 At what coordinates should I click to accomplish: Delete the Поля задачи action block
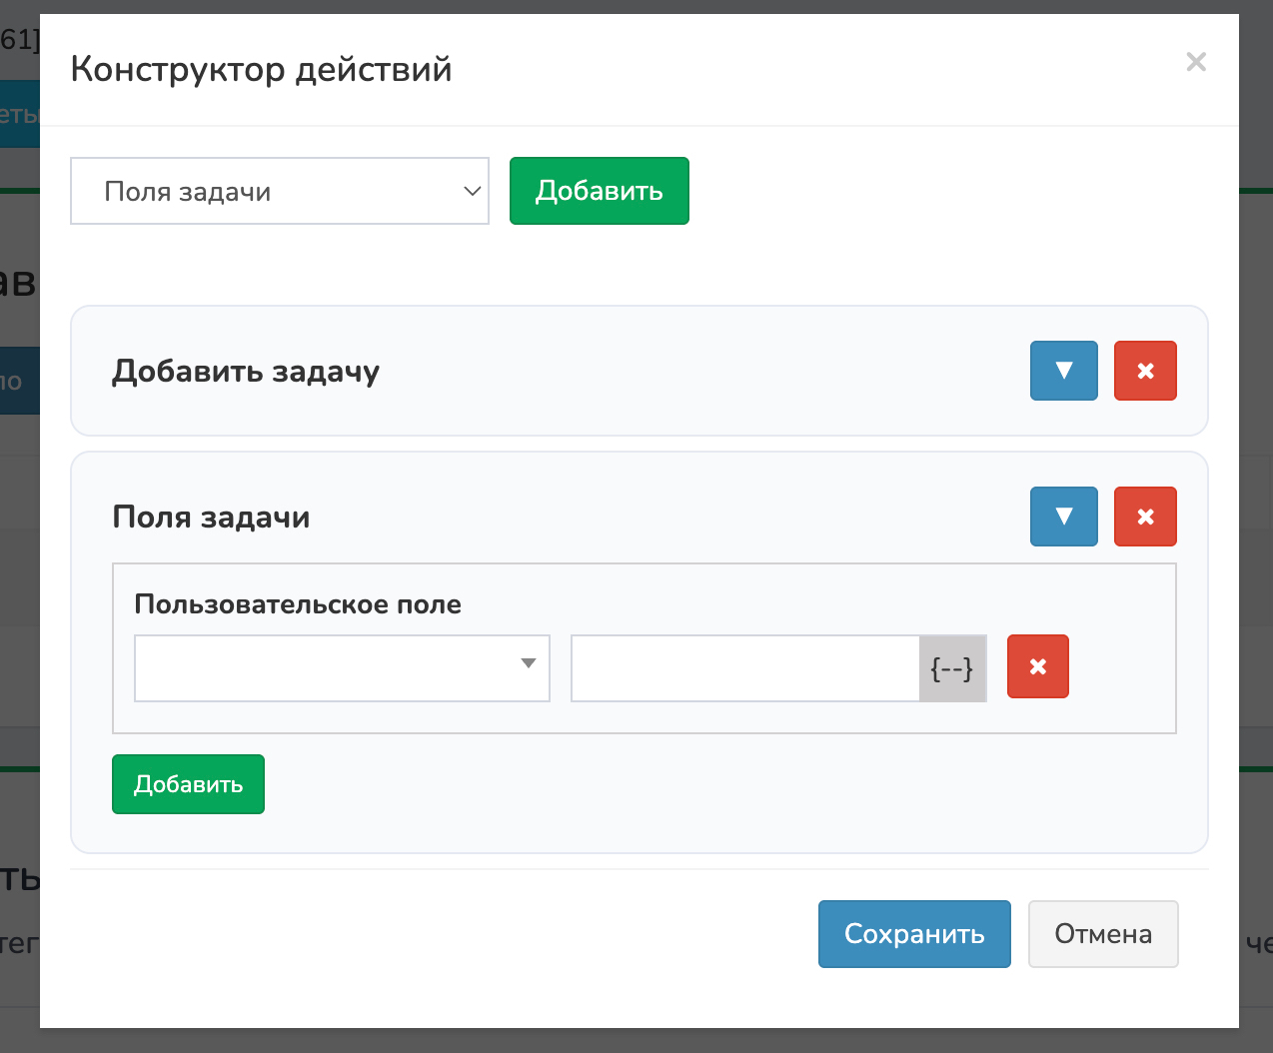pyautogui.click(x=1145, y=517)
